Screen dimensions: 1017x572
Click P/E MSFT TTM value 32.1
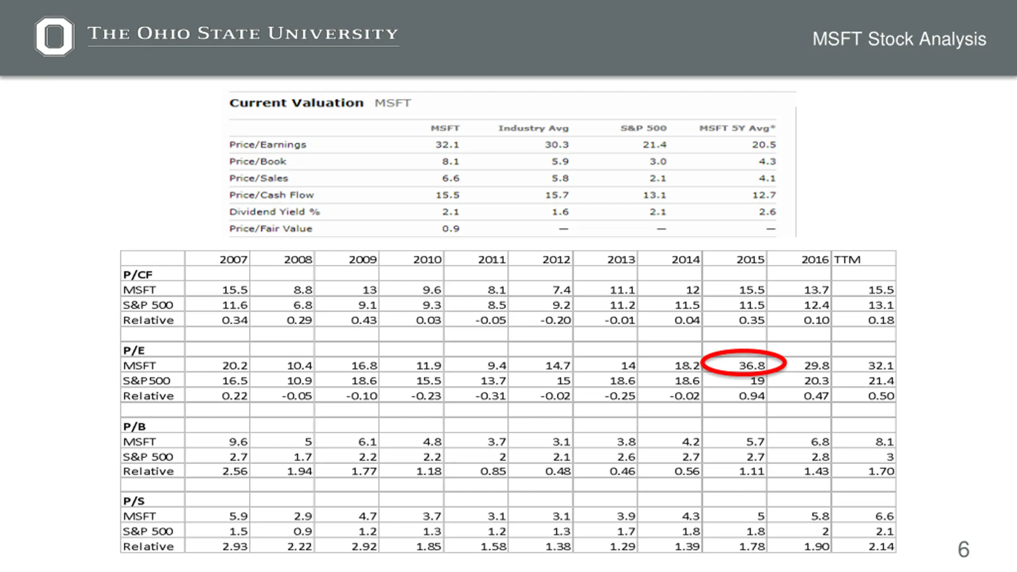tap(881, 366)
